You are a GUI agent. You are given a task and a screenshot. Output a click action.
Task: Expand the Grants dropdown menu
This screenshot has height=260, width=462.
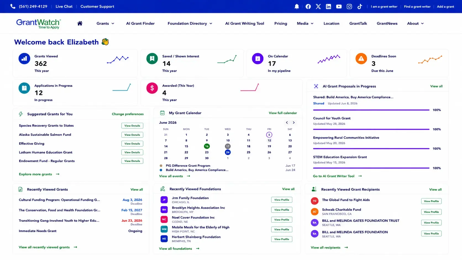[x=105, y=23]
